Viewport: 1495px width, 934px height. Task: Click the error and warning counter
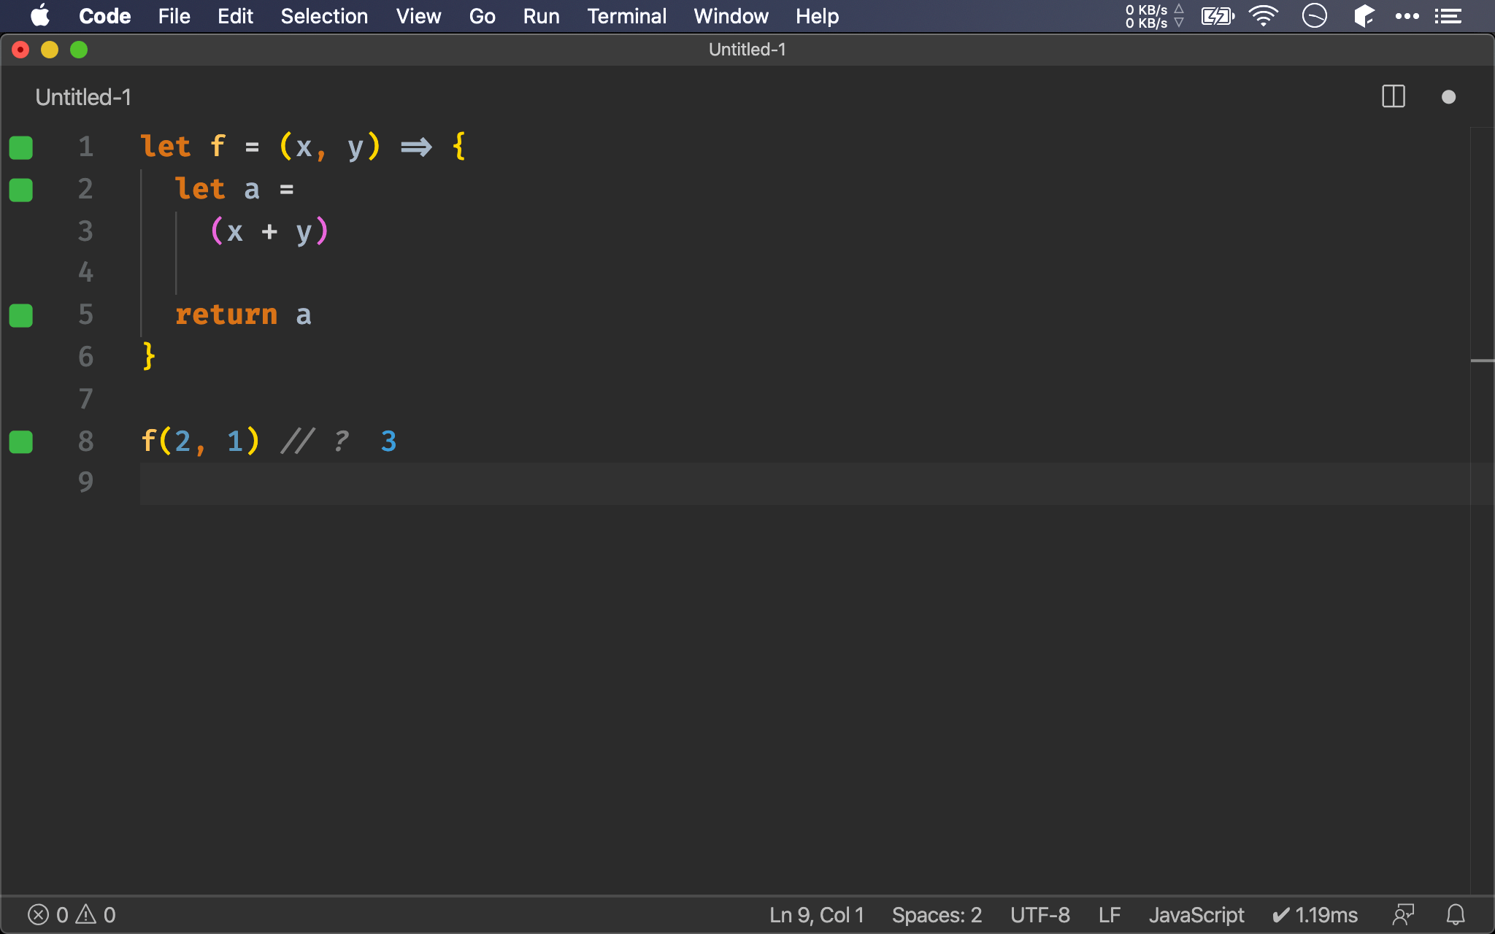click(70, 914)
